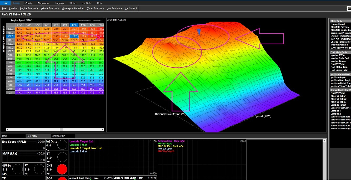
Task: Switch to the Config tab
Action: (29, 3)
